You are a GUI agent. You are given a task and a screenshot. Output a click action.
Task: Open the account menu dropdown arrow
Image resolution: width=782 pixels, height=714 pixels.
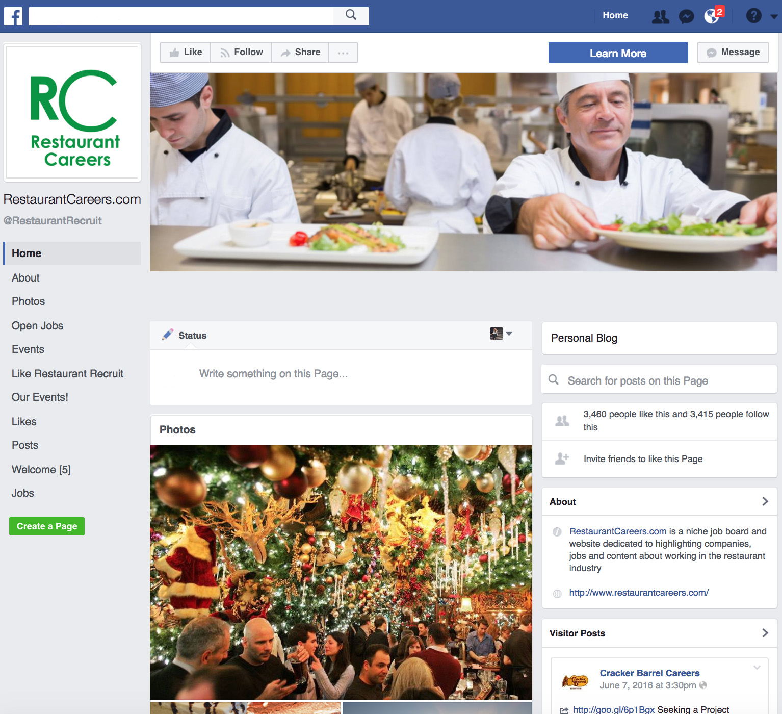[774, 16]
